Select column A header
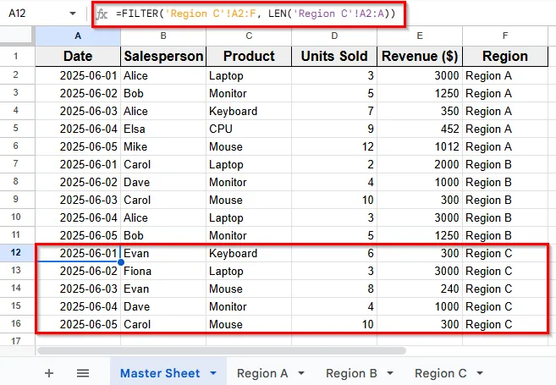Viewport: 556px width, 385px height. (x=78, y=36)
